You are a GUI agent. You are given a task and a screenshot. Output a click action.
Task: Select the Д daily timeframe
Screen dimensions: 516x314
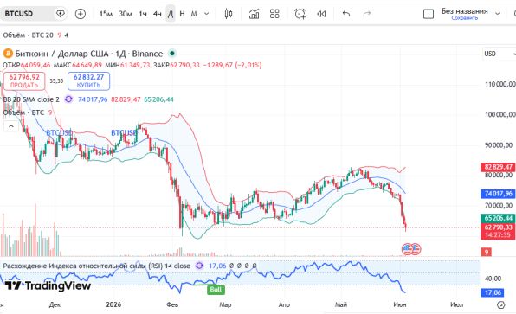click(171, 14)
